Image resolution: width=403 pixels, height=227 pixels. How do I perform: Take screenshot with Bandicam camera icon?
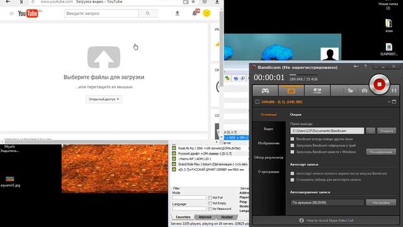[364, 91]
